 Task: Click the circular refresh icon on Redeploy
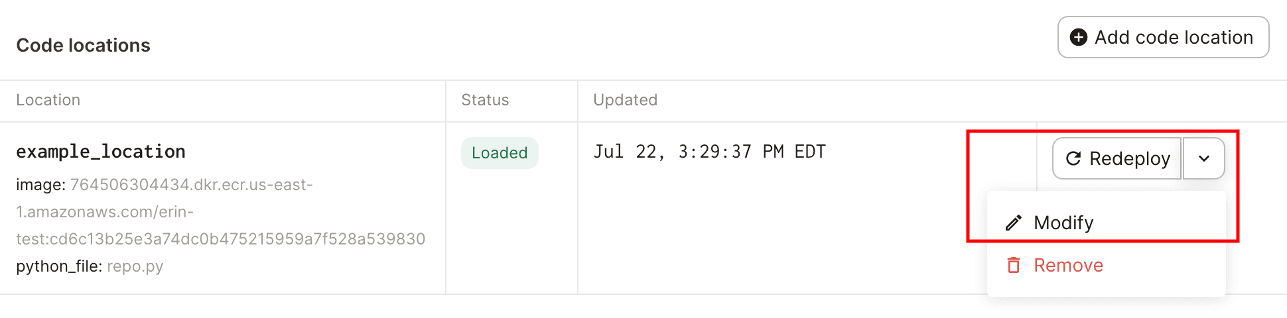pos(1073,158)
